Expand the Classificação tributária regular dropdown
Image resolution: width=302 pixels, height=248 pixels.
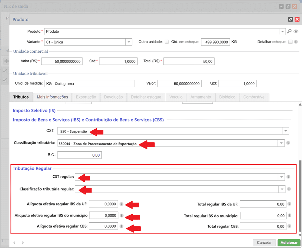[281, 189]
